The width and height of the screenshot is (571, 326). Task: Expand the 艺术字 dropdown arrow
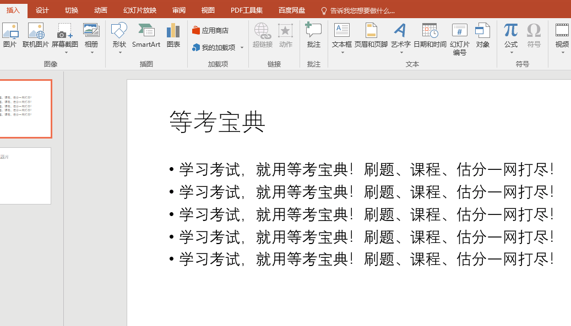401,52
